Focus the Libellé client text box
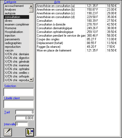 (19, 104)
